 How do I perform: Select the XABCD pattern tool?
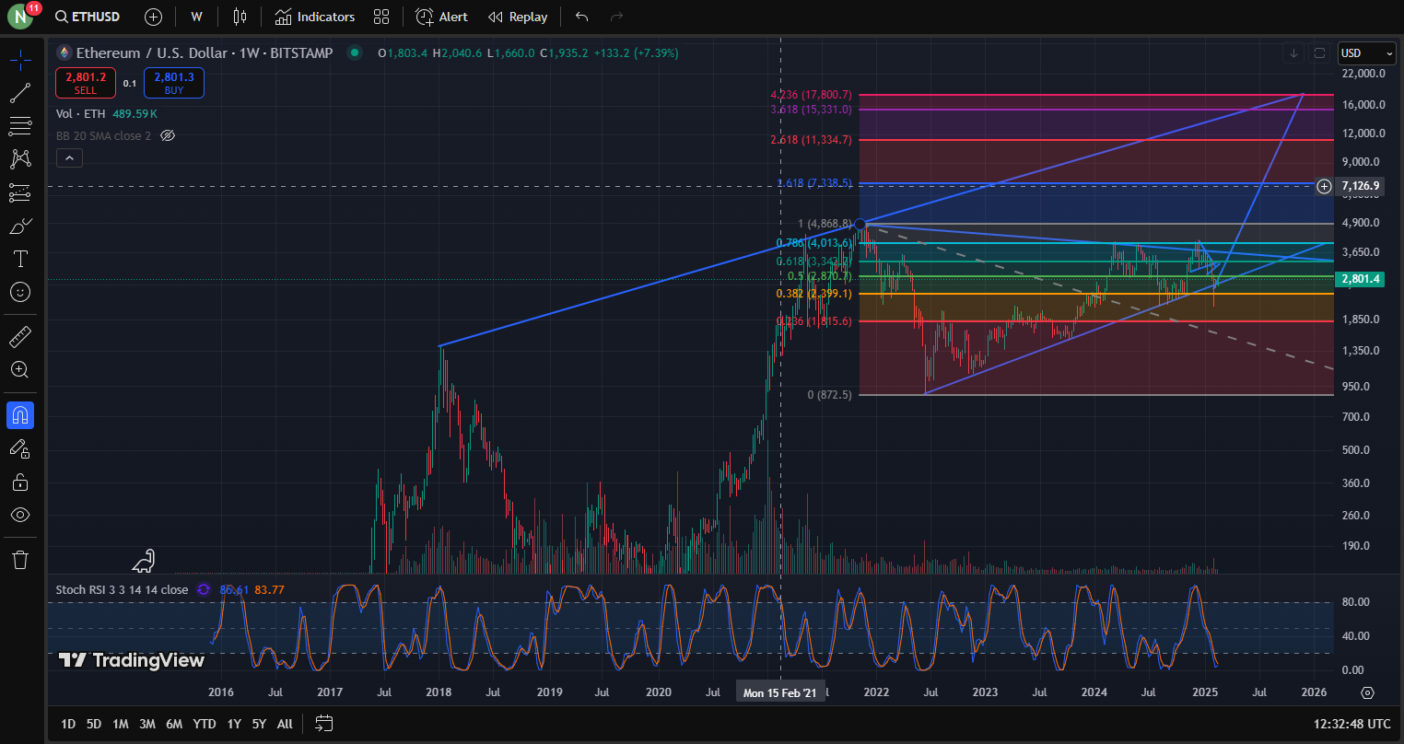(20, 159)
